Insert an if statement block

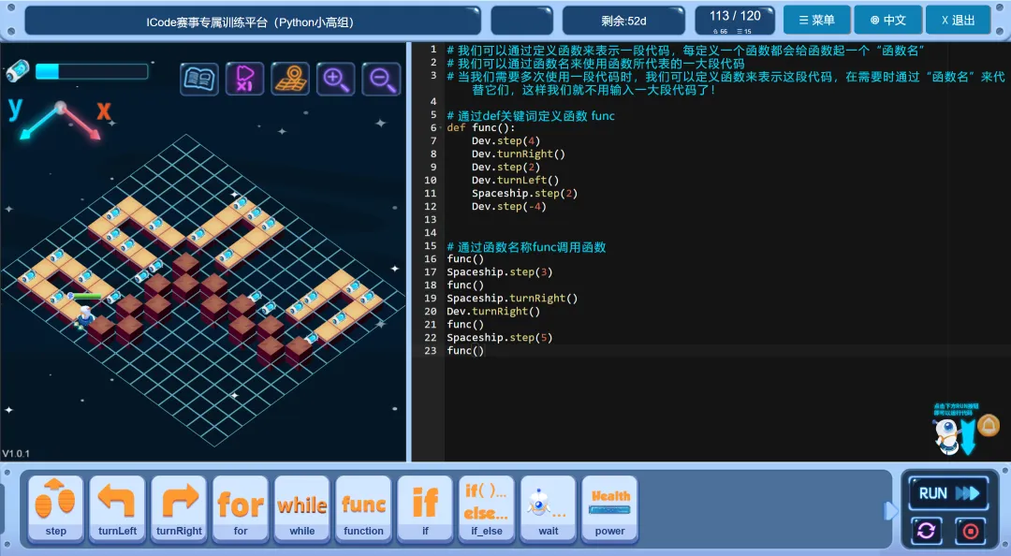pos(425,508)
